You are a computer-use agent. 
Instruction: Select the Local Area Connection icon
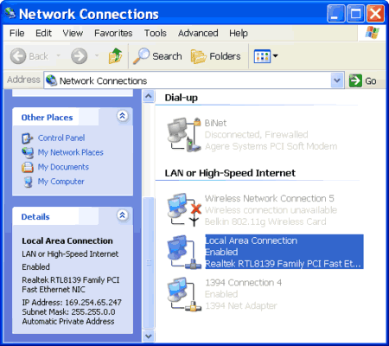click(x=184, y=252)
